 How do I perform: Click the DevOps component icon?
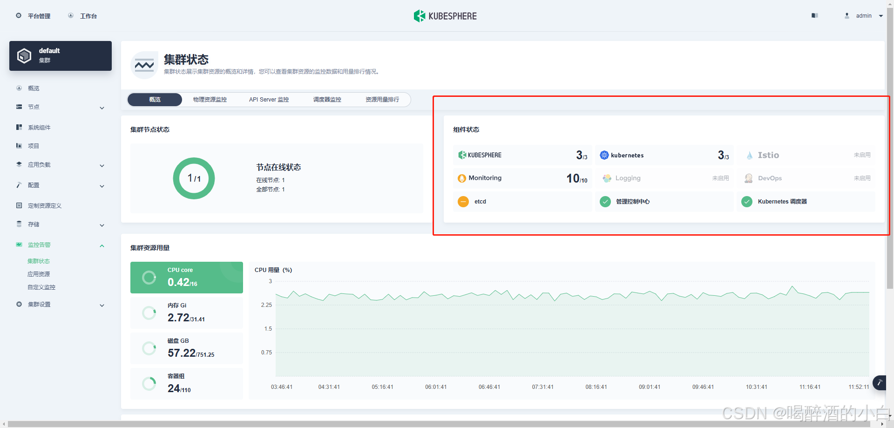coord(749,178)
